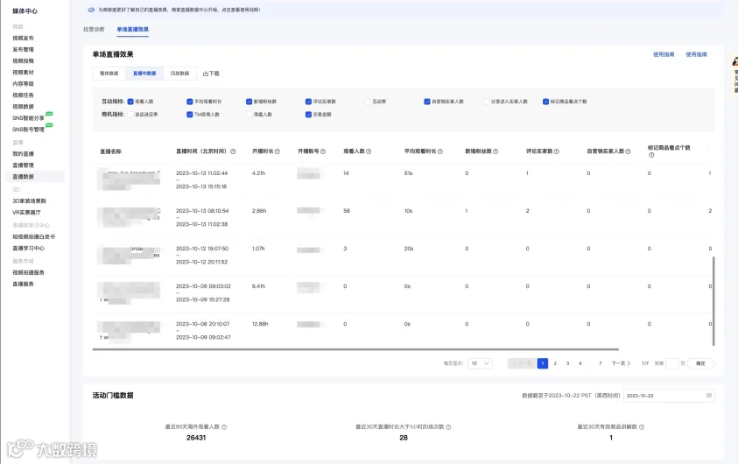Open the per-page rows dropdown showing 10
This screenshot has width=738, height=464.
pyautogui.click(x=480, y=363)
